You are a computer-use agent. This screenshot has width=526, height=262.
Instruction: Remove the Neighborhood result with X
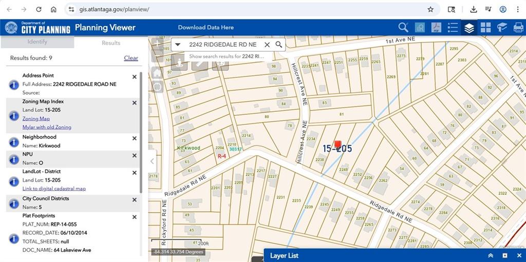[135, 138]
